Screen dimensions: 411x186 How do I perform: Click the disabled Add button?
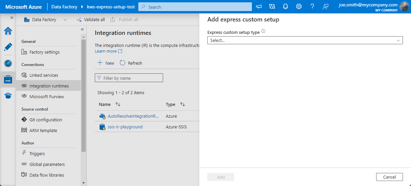pyautogui.click(x=221, y=177)
